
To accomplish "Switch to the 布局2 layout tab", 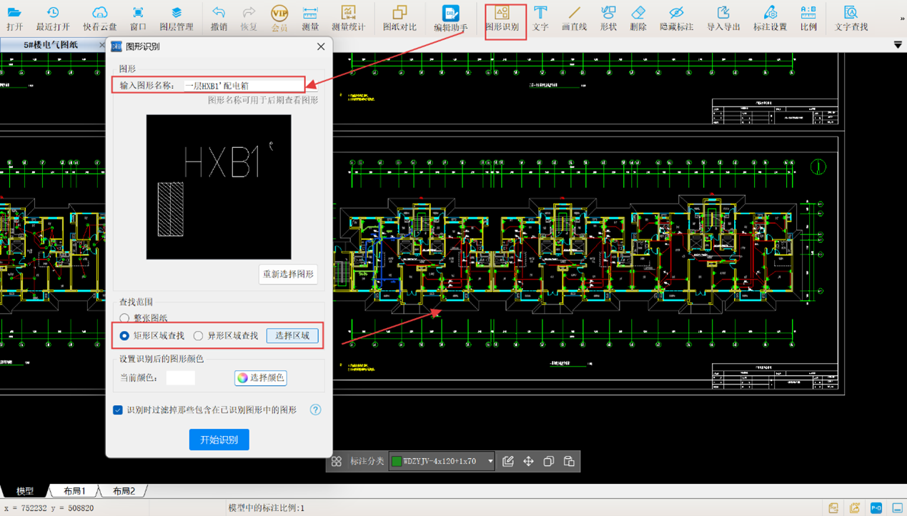I will pyautogui.click(x=124, y=491).
